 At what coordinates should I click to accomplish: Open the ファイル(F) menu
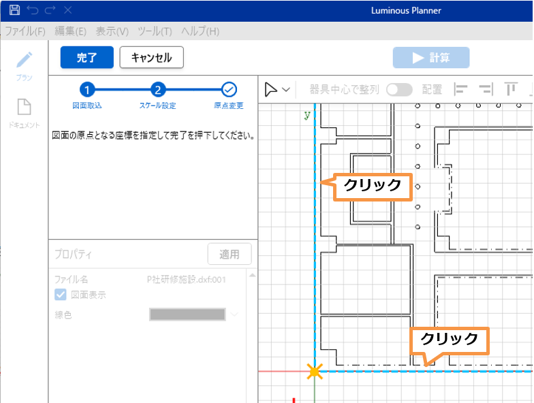coord(25,31)
